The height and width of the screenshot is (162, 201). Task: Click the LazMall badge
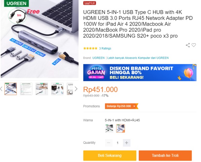pos(90,3)
